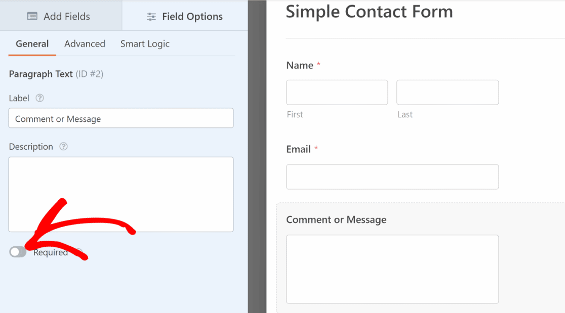Click the Email input field

392,177
